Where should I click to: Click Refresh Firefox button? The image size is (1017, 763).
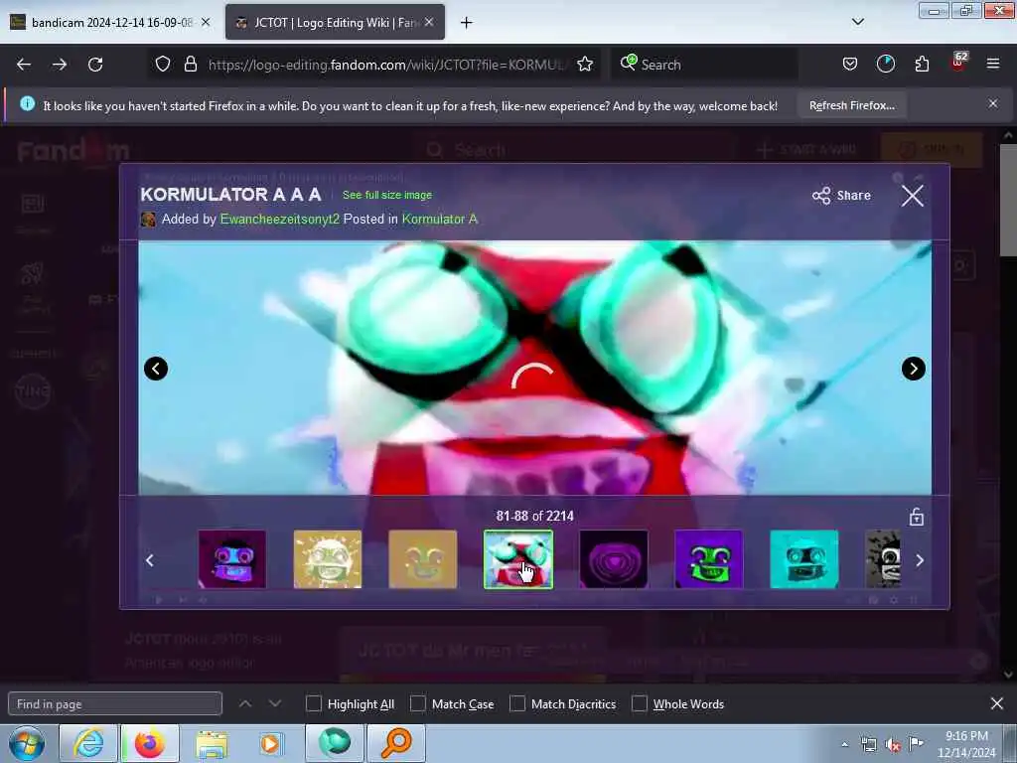point(851,105)
